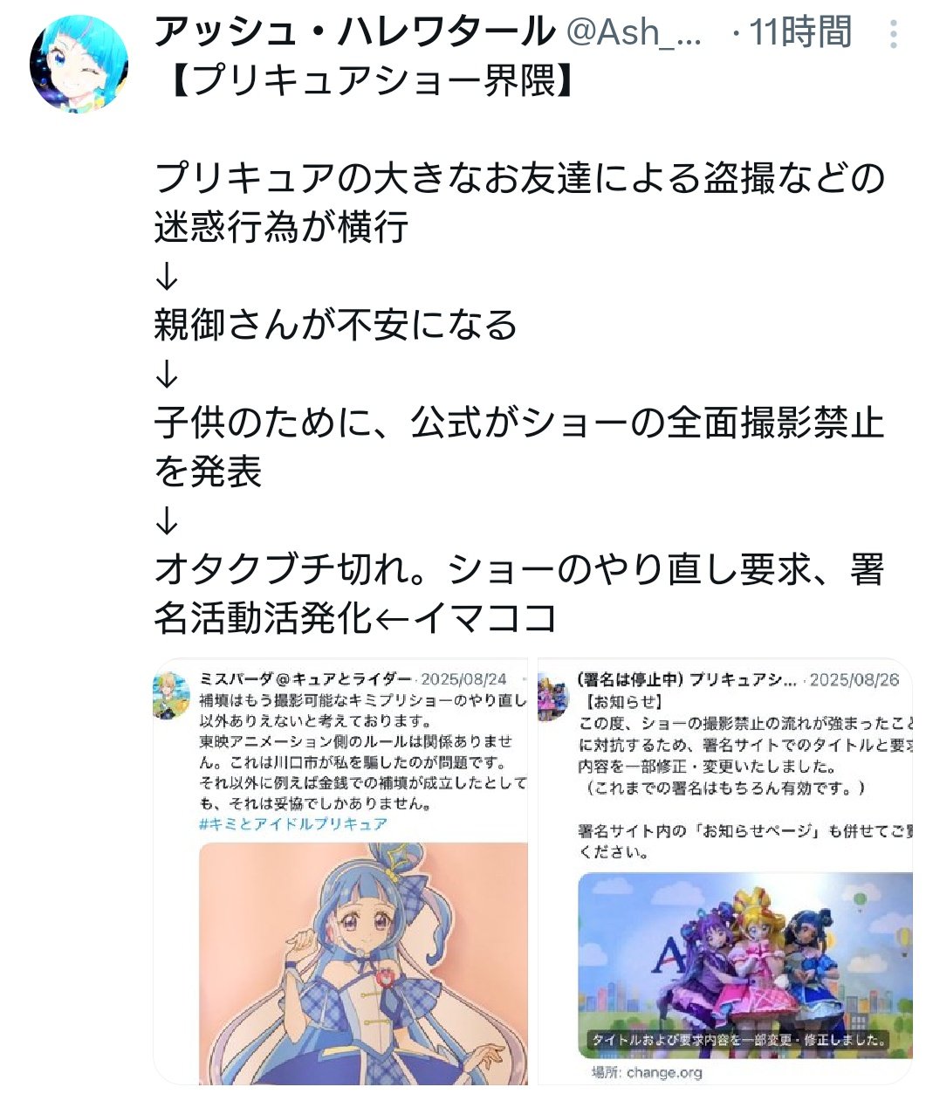Open the ミスパーダ avatar in left image
The image size is (926, 1094).
coord(172,695)
